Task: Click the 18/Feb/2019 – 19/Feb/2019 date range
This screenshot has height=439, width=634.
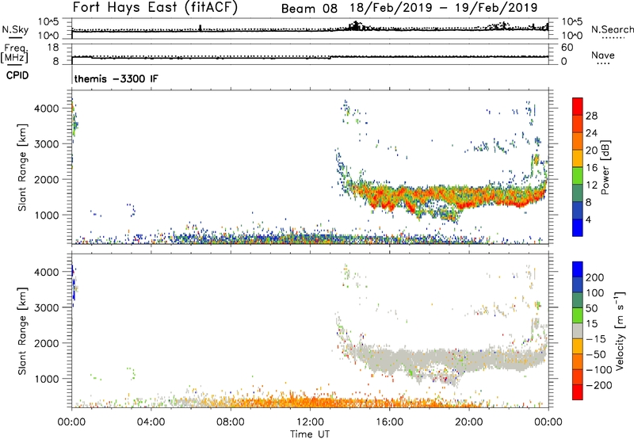Action: (x=443, y=8)
